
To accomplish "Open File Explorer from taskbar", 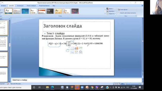I will pyautogui.click(x=47, y=87).
